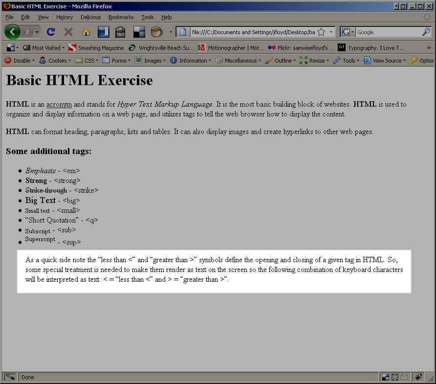Viewport: 436px width, 384px height.
Task: Open the Outline developer toolbar menu
Action: click(x=280, y=60)
